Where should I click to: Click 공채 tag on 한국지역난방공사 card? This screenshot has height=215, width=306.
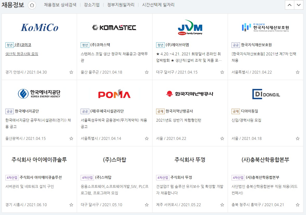160,111
